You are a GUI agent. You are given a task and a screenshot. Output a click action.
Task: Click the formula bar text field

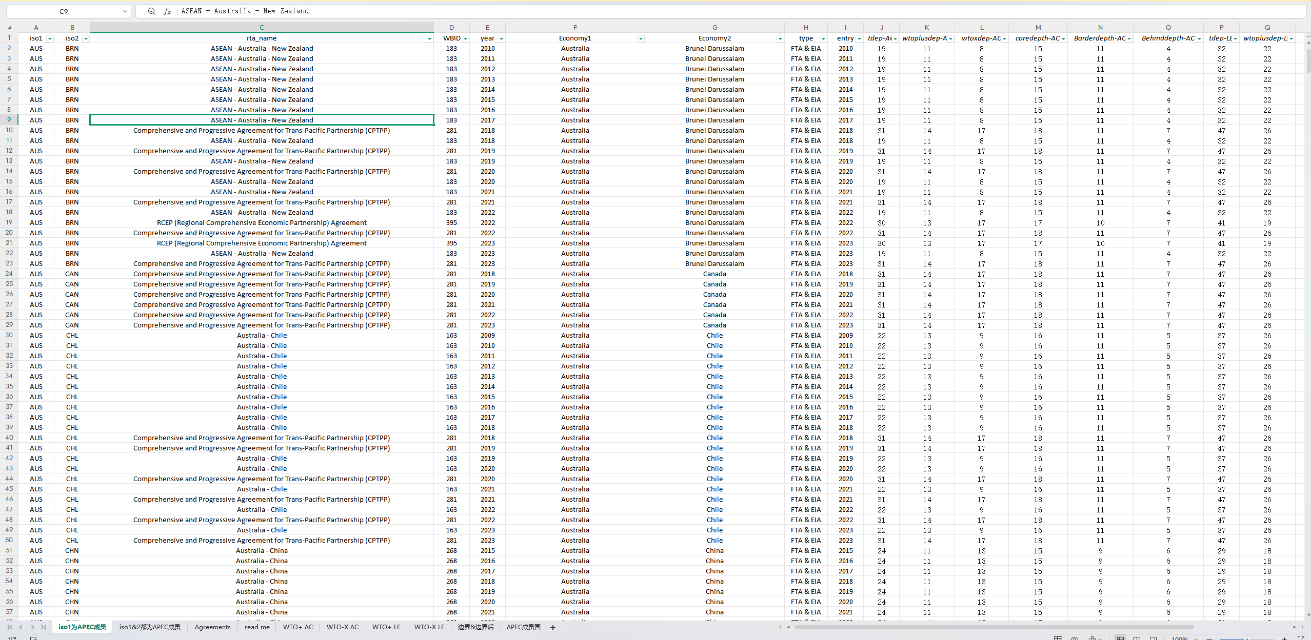coord(718,11)
